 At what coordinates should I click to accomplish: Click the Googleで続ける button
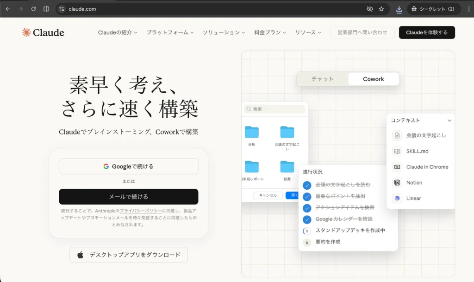[x=128, y=167]
